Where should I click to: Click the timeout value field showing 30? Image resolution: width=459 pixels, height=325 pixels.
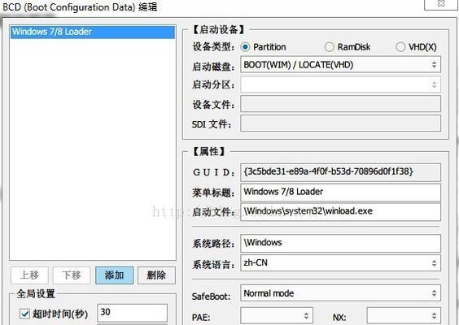133,313
